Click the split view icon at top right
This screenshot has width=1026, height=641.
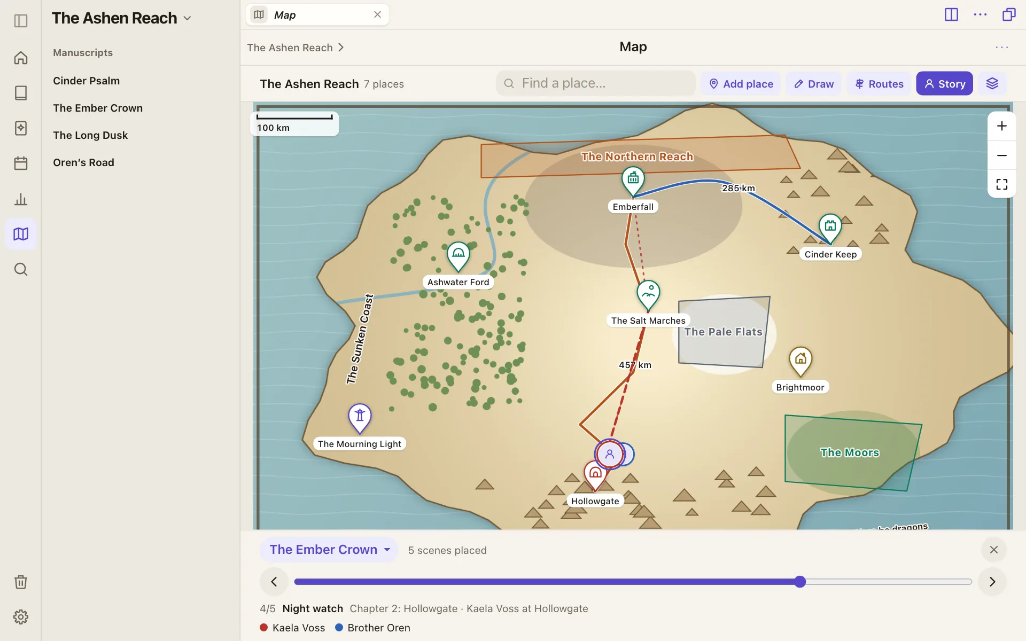(951, 14)
